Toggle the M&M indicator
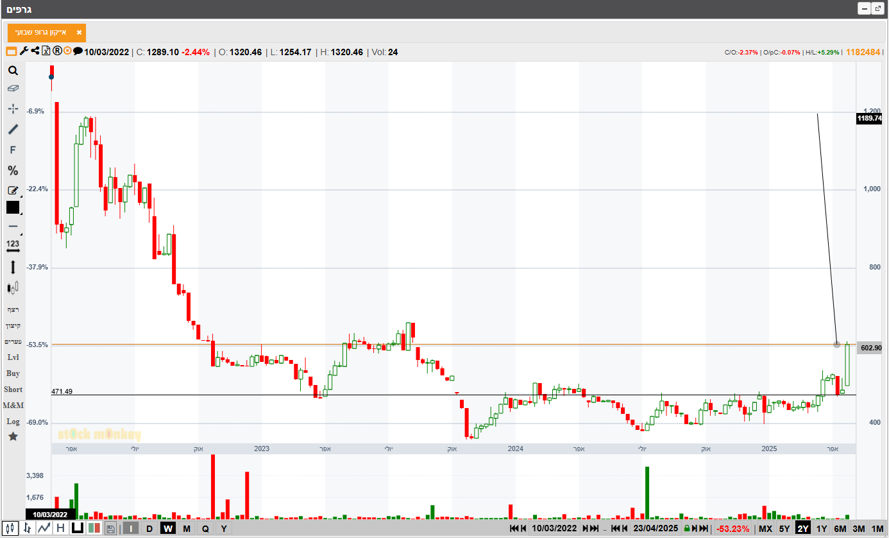Screen dimensions: 889x539 [x=13, y=406]
